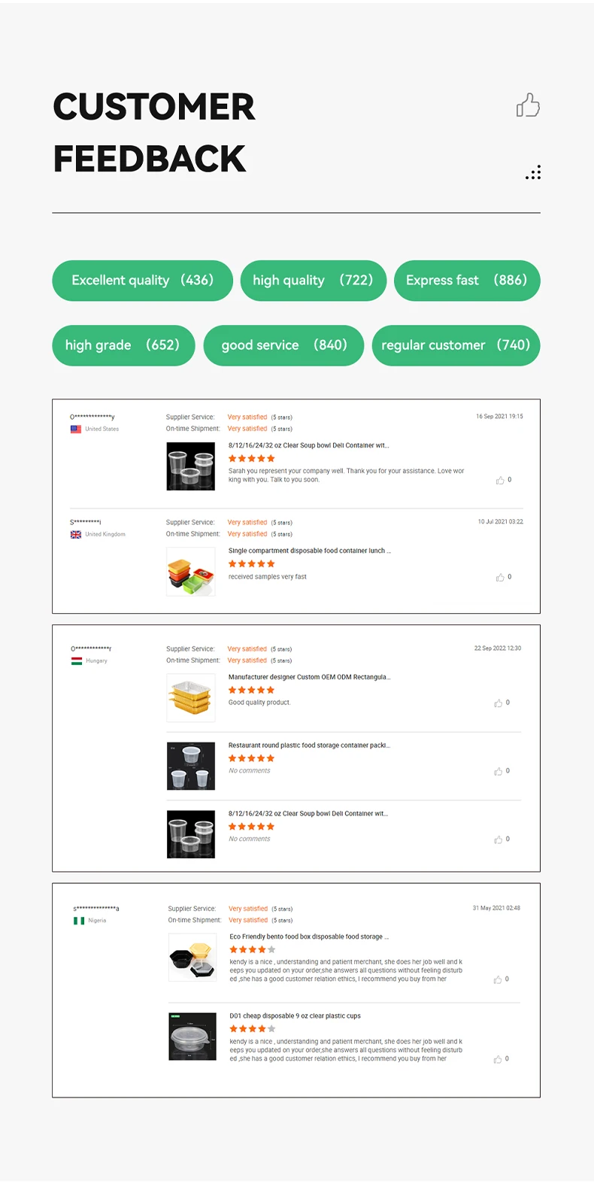View the yellow rectangular container thumbnail
Image resolution: width=594 pixels, height=1190 pixels.
click(191, 698)
